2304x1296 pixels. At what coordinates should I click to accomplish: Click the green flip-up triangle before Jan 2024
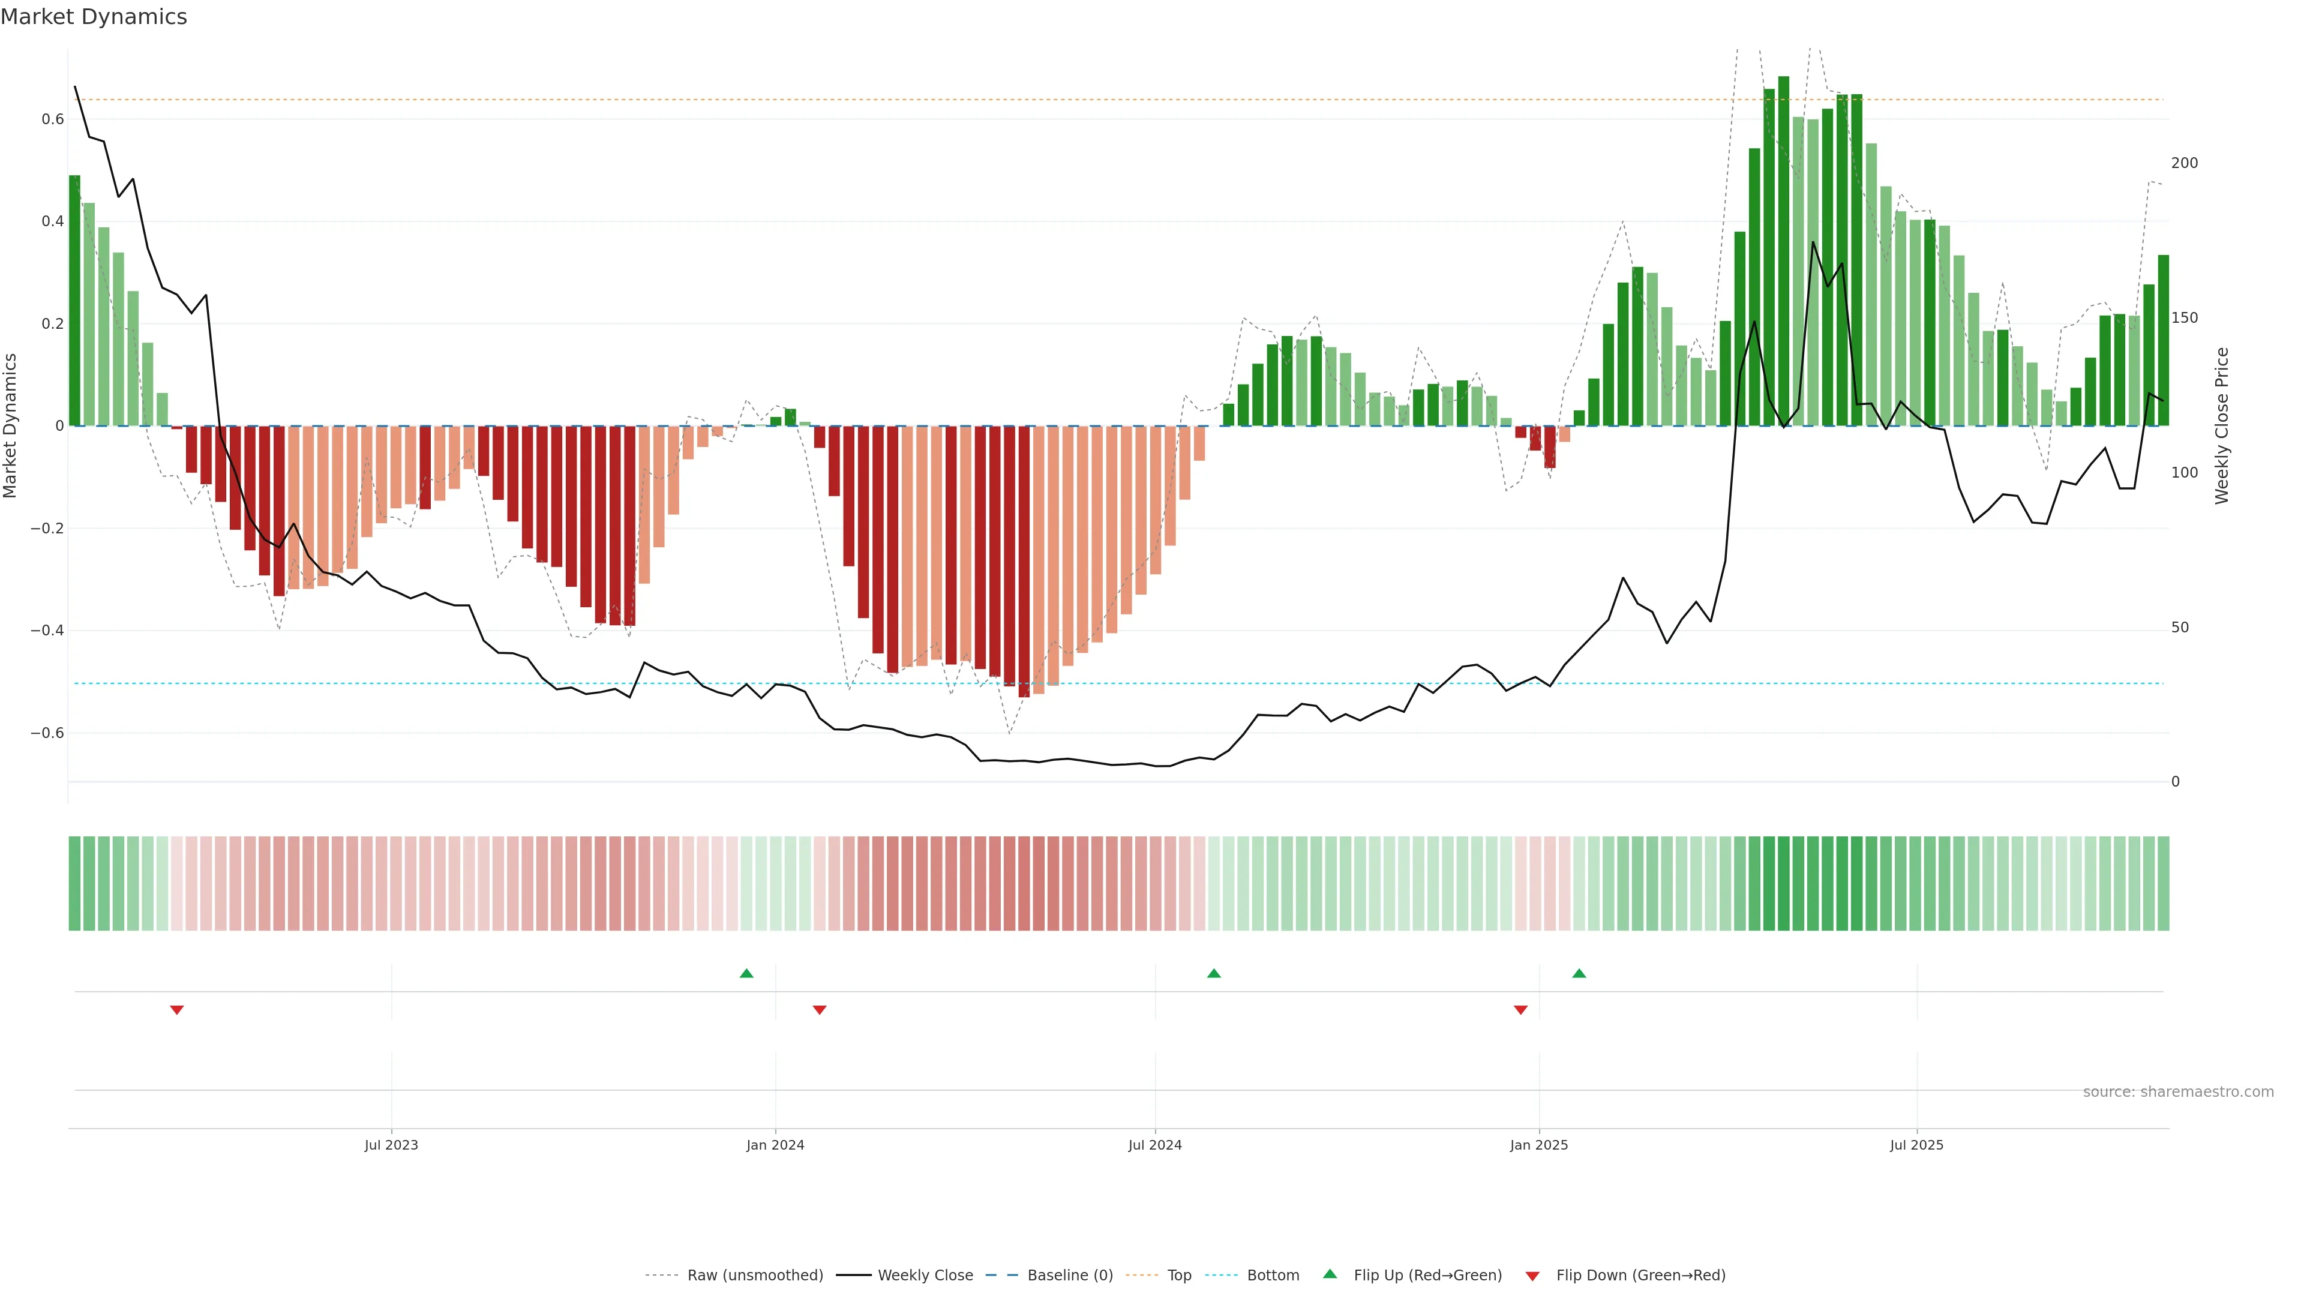point(747,973)
